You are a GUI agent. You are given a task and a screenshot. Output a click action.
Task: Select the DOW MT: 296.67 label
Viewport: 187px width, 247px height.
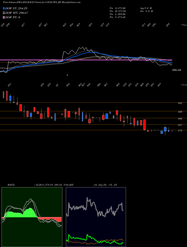[16, 13]
